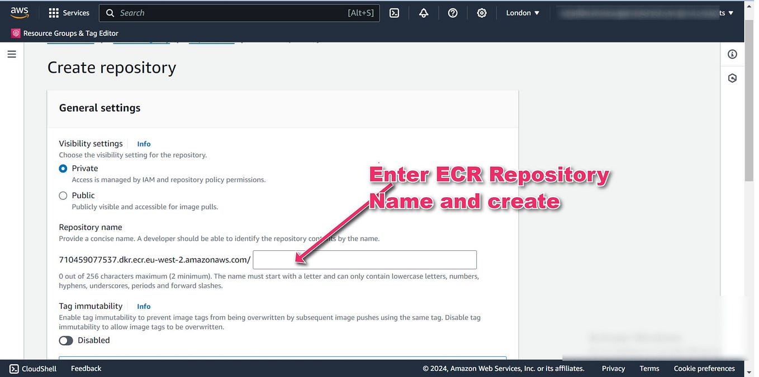759x377 pixels.
Task: Open the Services grid icon
Action: [53, 12]
